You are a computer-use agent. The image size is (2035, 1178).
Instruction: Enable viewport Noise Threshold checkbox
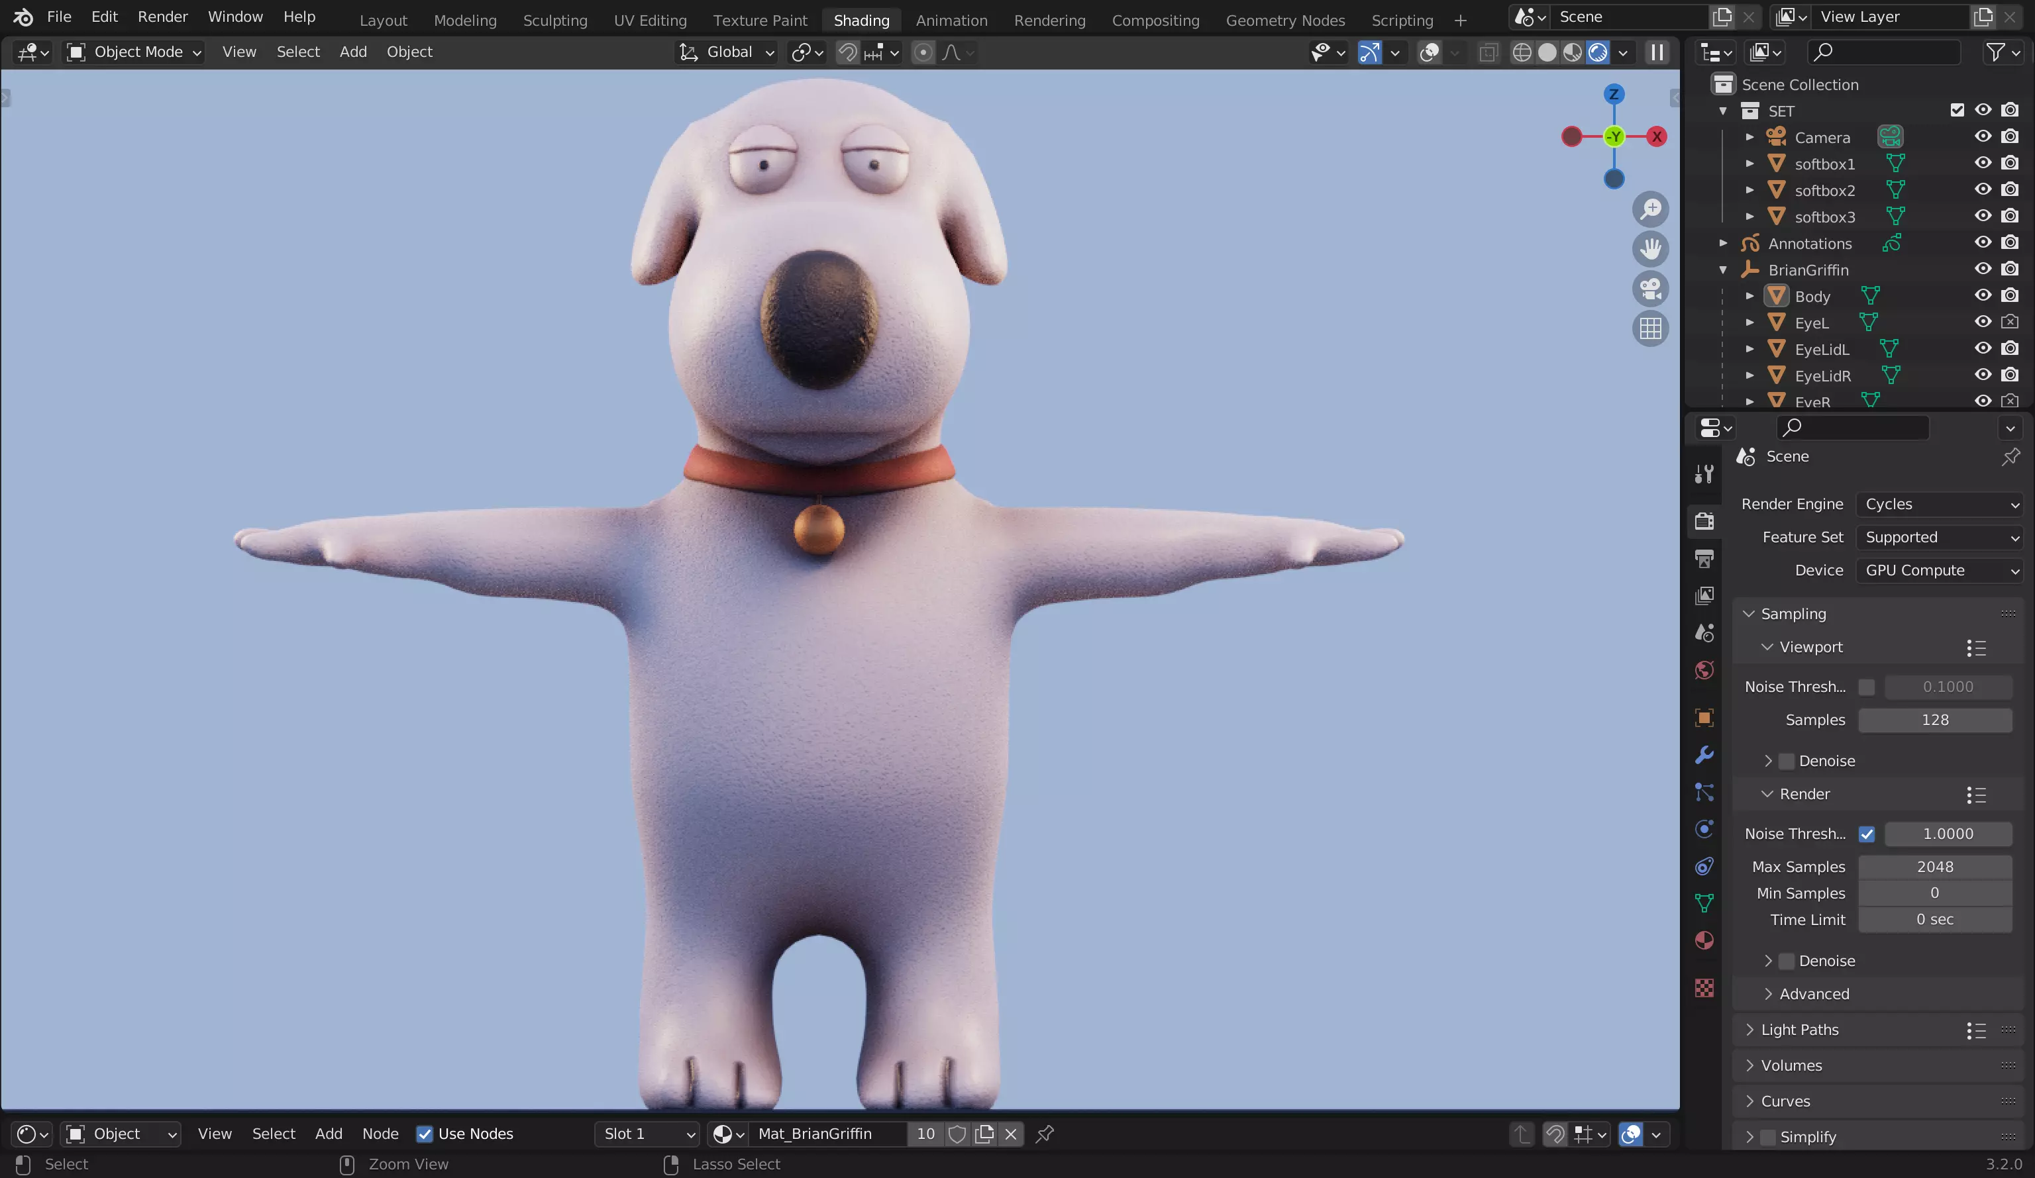pyautogui.click(x=1866, y=687)
